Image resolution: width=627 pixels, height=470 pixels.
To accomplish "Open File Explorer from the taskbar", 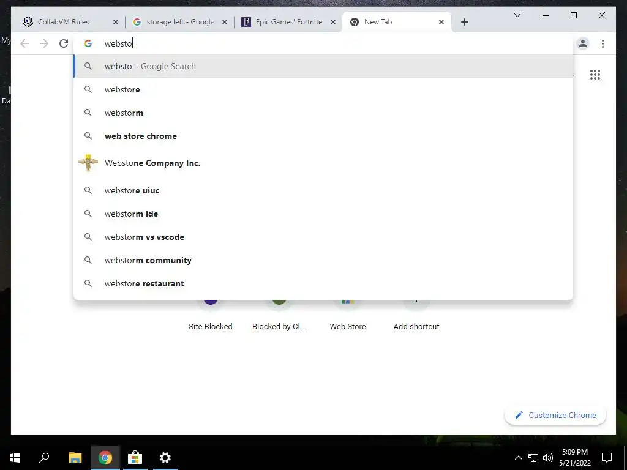I will pyautogui.click(x=75, y=458).
